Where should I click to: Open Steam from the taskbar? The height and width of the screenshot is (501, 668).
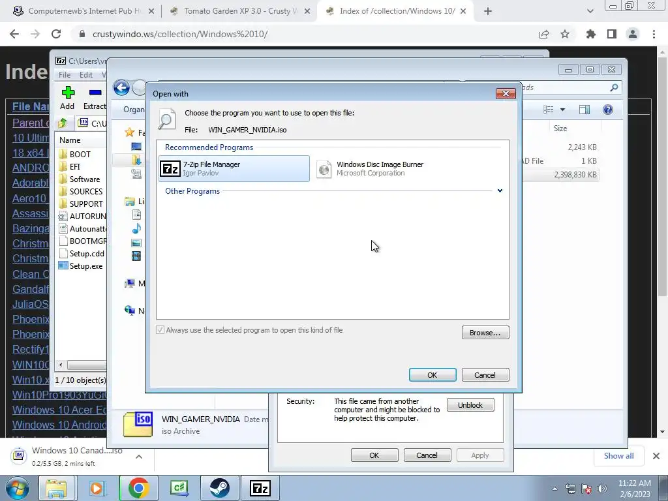click(x=220, y=488)
